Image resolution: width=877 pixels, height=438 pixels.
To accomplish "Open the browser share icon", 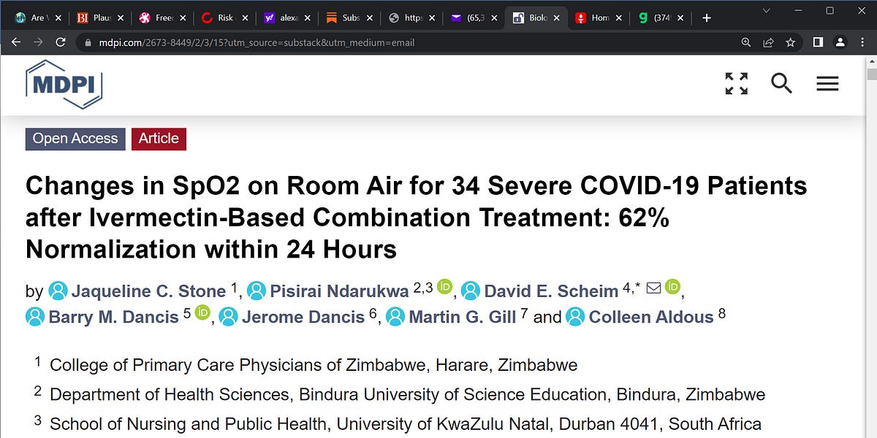I will coord(768,42).
